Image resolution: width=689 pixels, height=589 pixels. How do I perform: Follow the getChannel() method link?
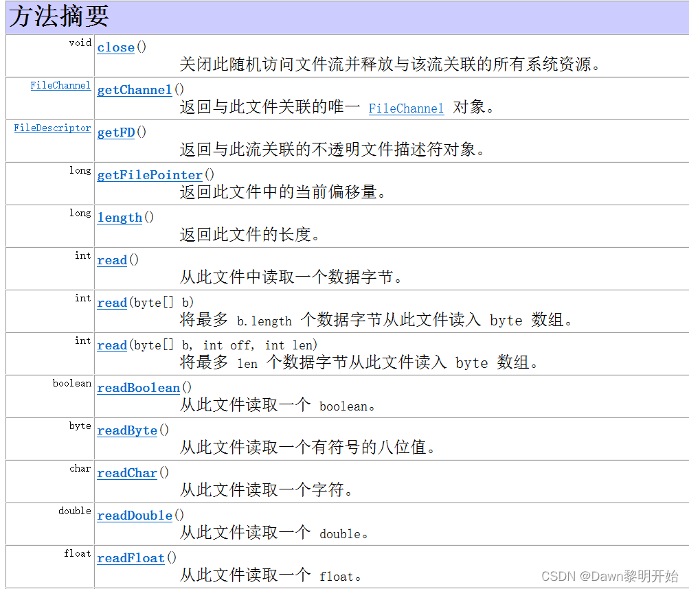coord(134,90)
